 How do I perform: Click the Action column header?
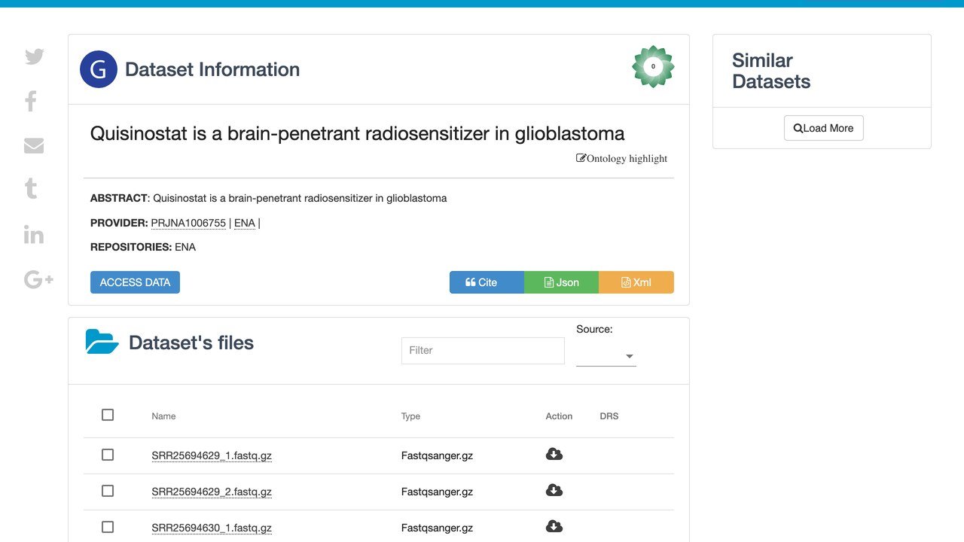point(559,416)
